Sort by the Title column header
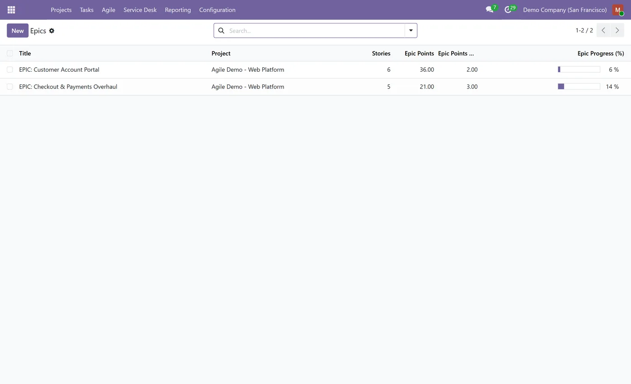This screenshot has width=631, height=384. 25,53
